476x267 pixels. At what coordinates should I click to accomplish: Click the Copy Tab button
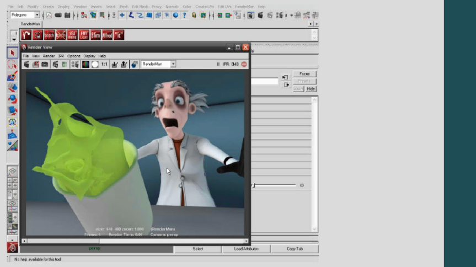point(295,248)
